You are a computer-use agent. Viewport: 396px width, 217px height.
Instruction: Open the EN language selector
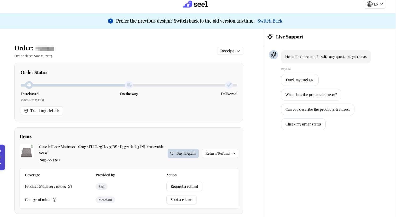click(375, 4)
